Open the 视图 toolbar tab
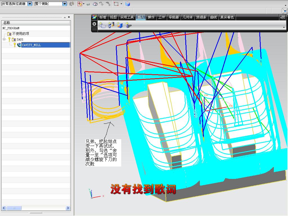Image resolution: width=288 pixels, height=216 pixels. coord(113,17)
